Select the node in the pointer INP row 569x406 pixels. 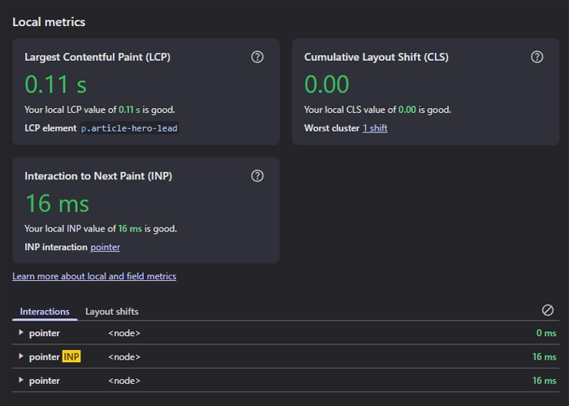124,357
